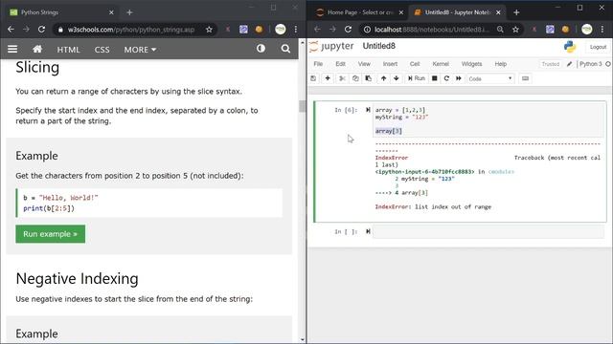Run the selected cell
The image size is (613, 344).
click(x=417, y=78)
